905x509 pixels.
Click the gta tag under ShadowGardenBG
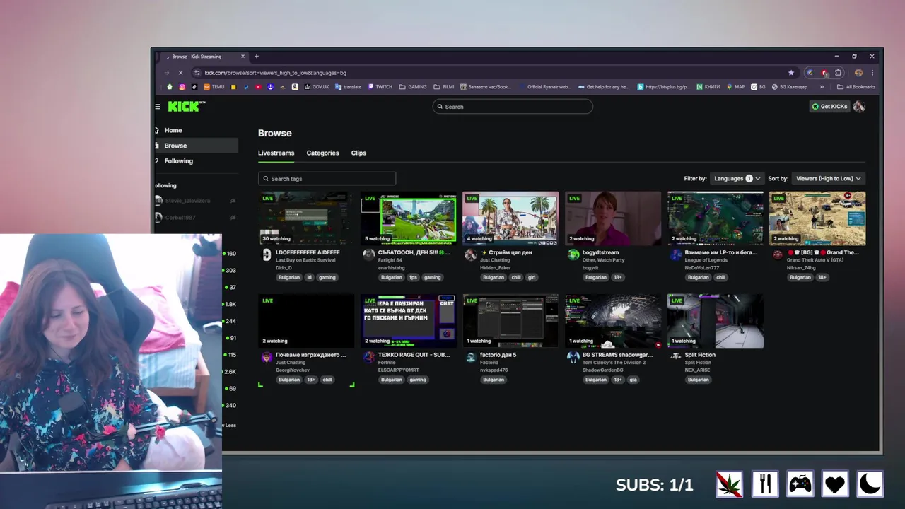(633, 380)
